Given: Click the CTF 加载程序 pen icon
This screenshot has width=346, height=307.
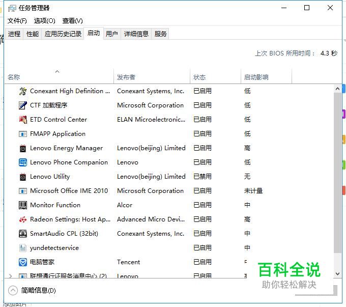Looking at the screenshot, I should [23, 105].
